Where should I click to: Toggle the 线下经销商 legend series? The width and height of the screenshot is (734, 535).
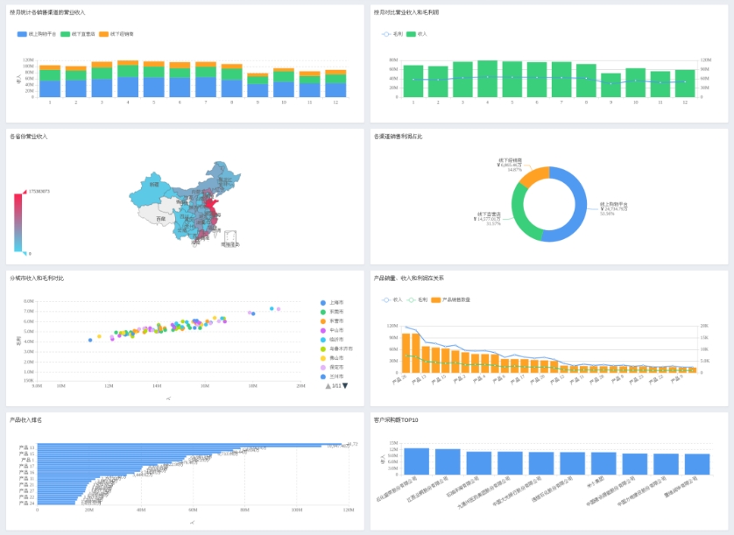[x=104, y=33]
